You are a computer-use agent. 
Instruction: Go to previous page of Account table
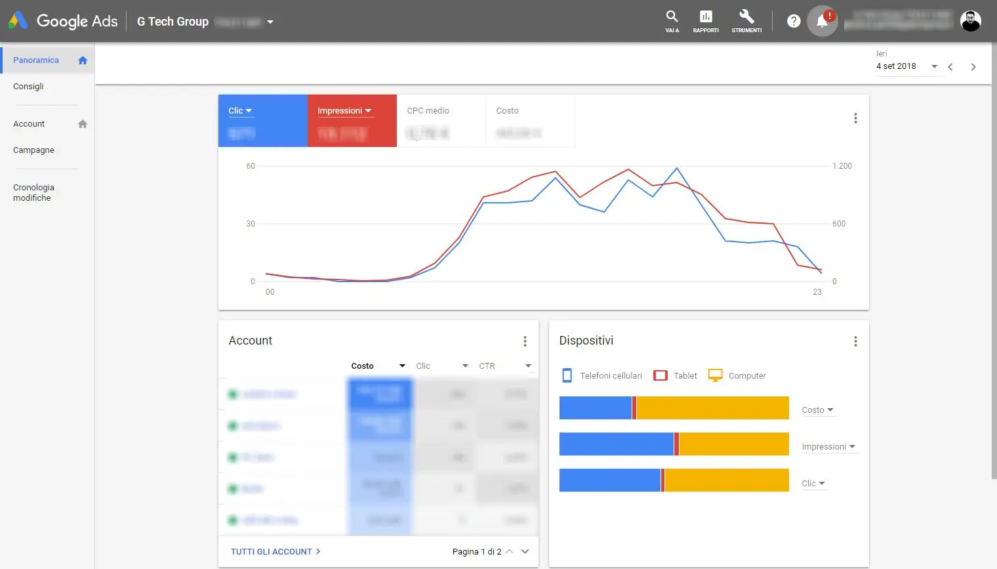[x=510, y=551]
